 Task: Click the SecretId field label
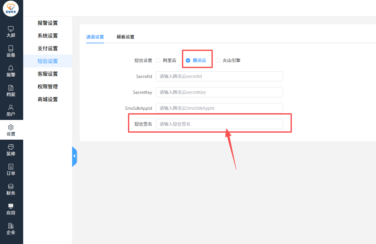[144, 76]
